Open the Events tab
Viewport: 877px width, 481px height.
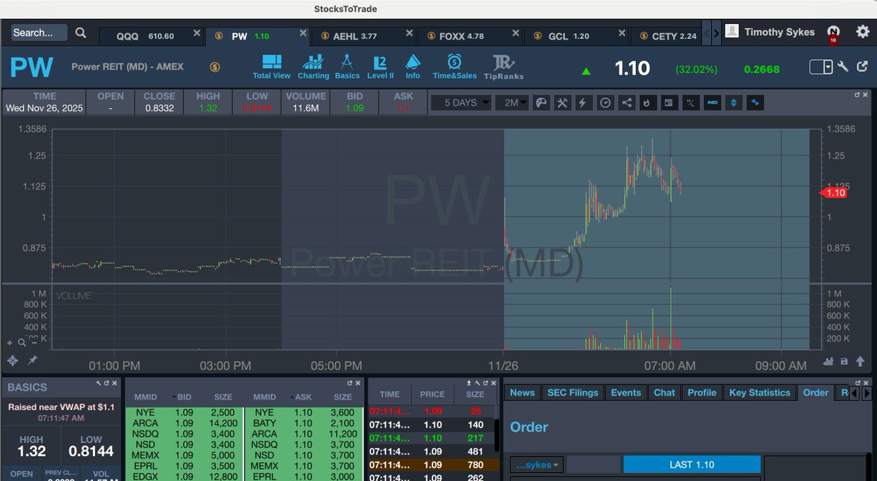pyautogui.click(x=626, y=393)
